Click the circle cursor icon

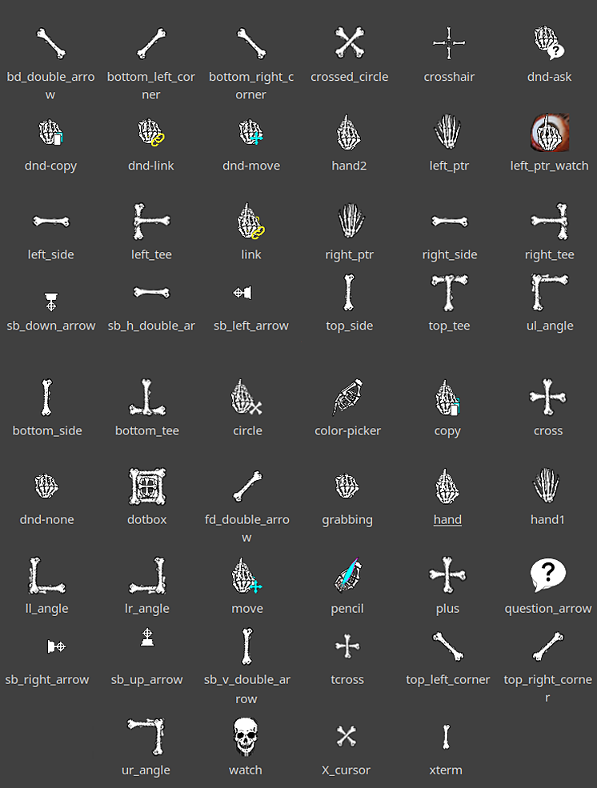click(246, 398)
